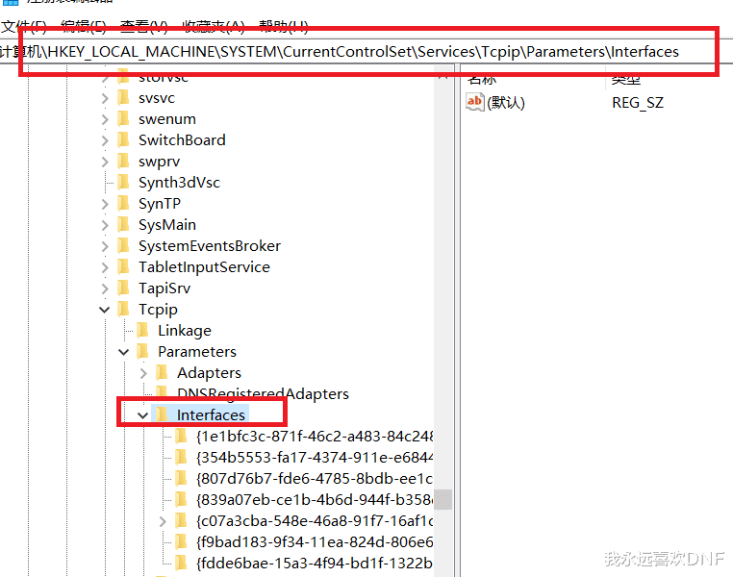The image size is (733, 577).
Task: Select the (默认) default value
Action: [x=506, y=102]
